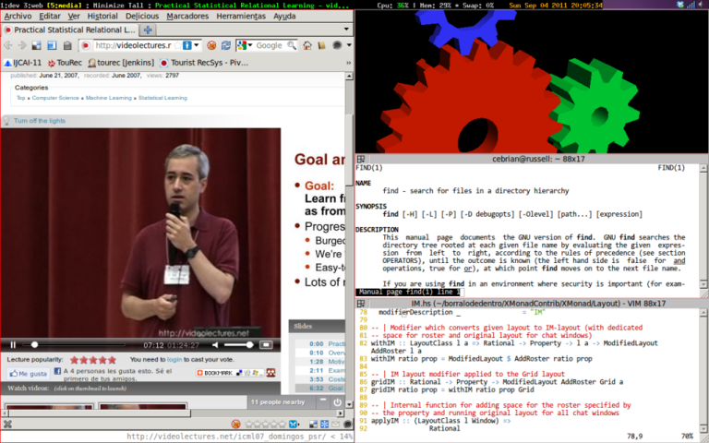Click the X icon in the browser status bar
Screen dimensions: 709x443
(x=7, y=424)
